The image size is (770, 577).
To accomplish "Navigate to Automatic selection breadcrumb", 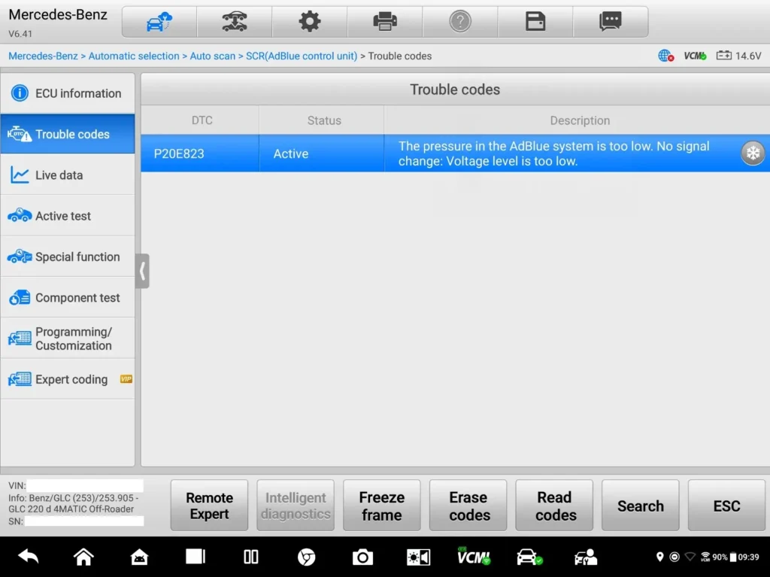I will coord(134,56).
